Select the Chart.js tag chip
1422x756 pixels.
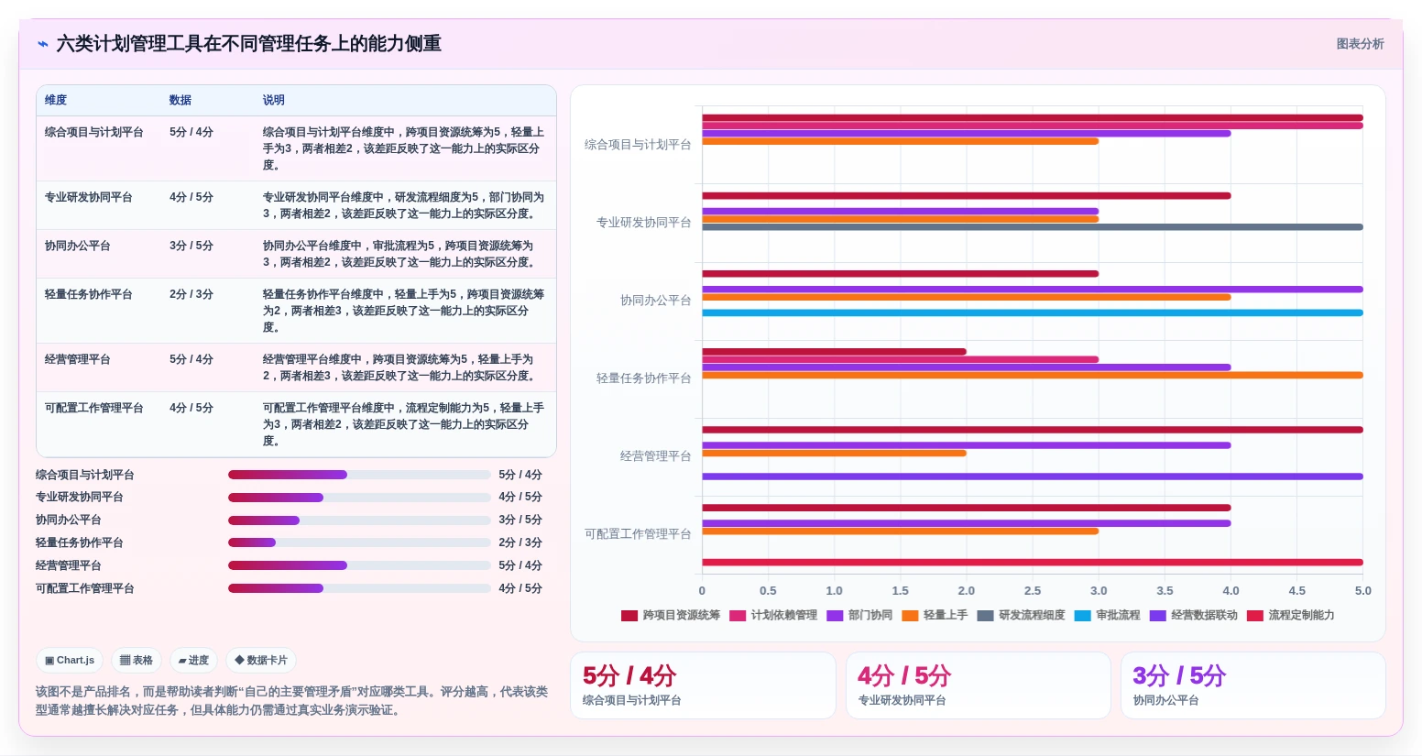[x=70, y=660]
